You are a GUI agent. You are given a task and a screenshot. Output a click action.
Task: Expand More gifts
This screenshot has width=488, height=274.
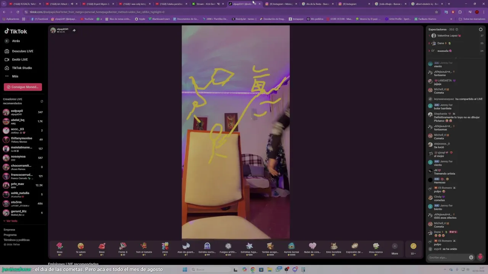(395, 249)
